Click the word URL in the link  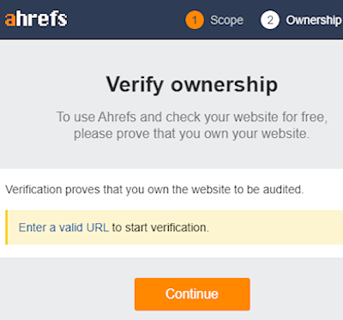pyautogui.click(x=98, y=227)
